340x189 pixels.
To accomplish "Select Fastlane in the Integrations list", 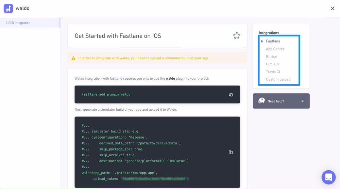I will point(273,41).
